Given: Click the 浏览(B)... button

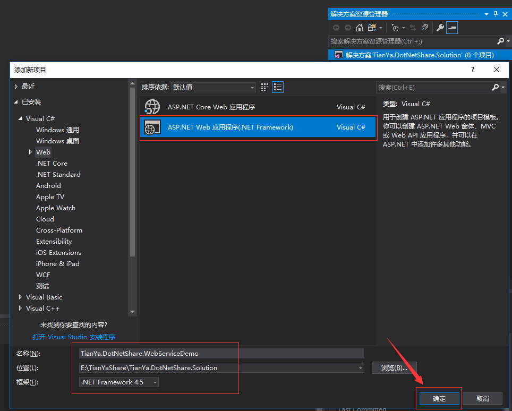Looking at the screenshot, I should (394, 368).
